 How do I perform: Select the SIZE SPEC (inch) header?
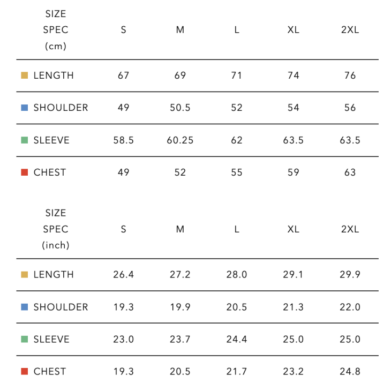pos(56,229)
